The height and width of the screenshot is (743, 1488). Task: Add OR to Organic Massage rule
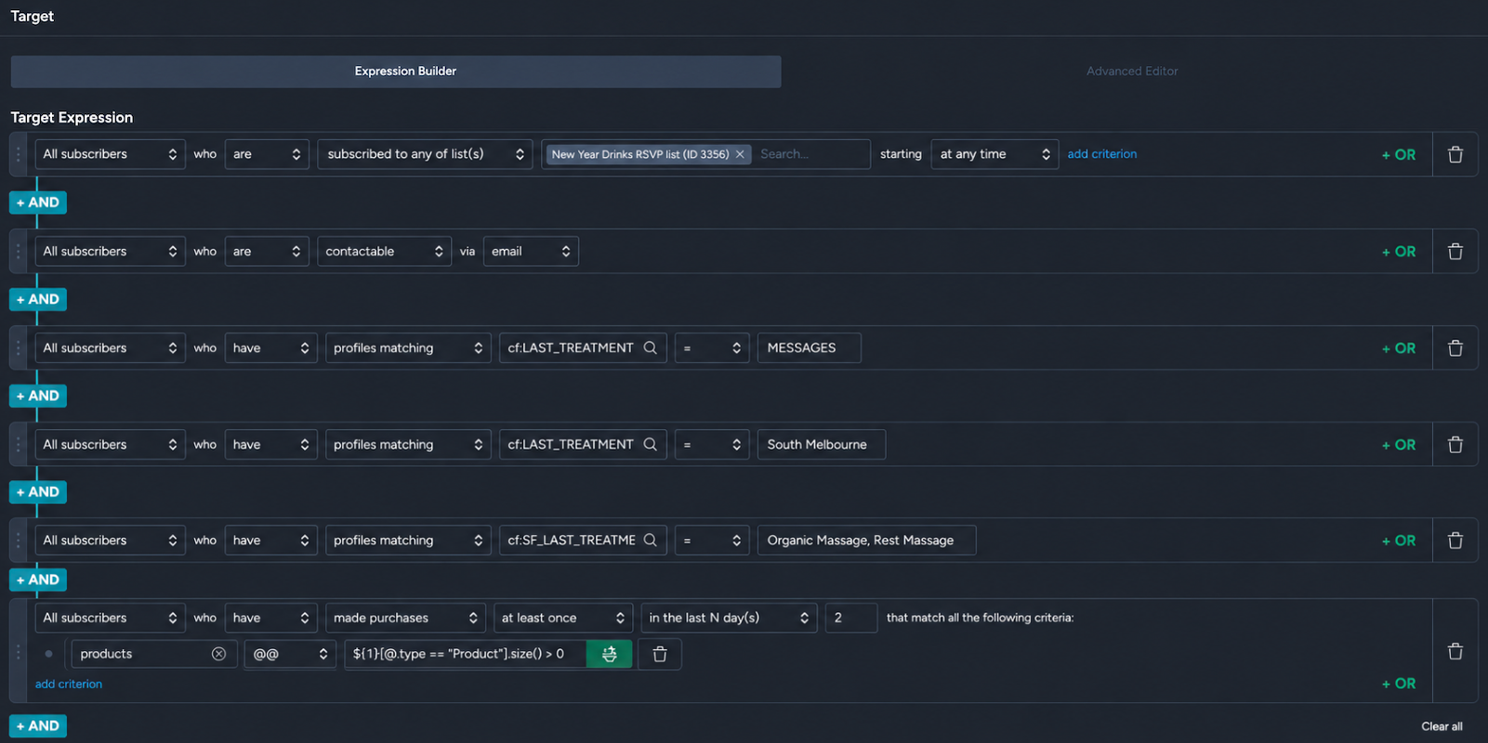click(1399, 541)
